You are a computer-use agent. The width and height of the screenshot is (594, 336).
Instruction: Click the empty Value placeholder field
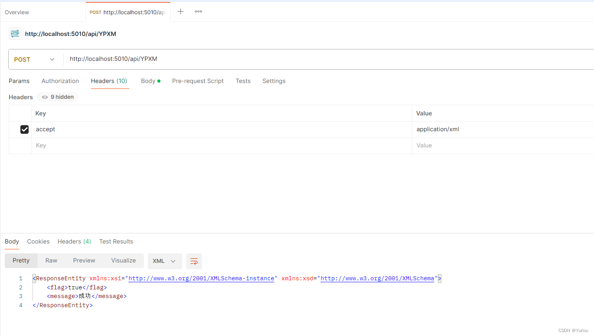coord(503,145)
